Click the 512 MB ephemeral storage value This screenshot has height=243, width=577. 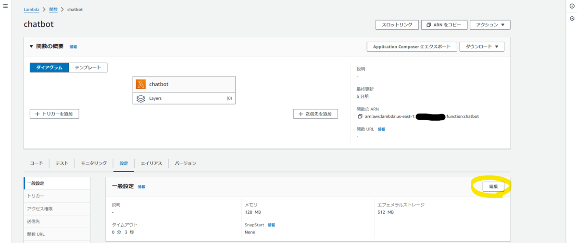(386, 212)
